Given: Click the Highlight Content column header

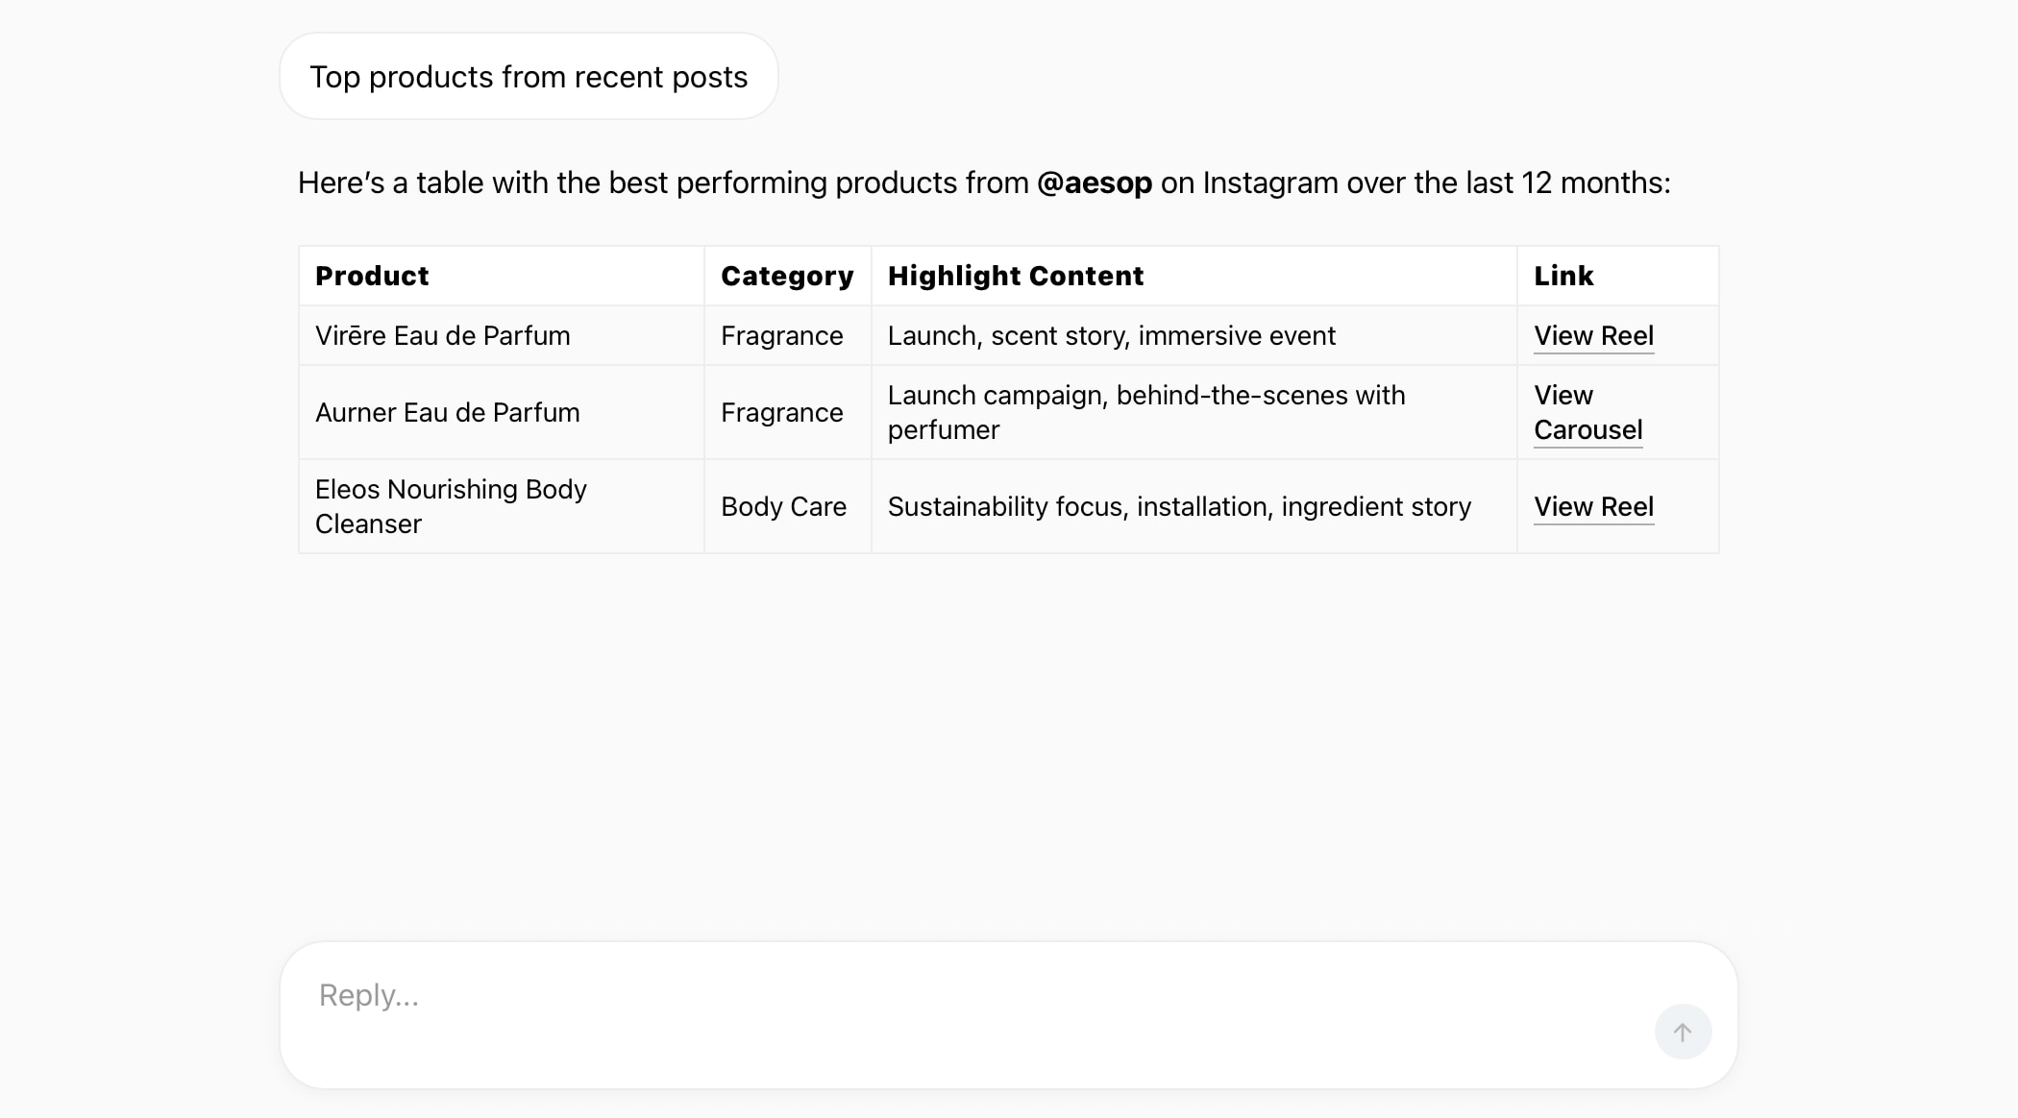Looking at the screenshot, I should tap(1016, 277).
